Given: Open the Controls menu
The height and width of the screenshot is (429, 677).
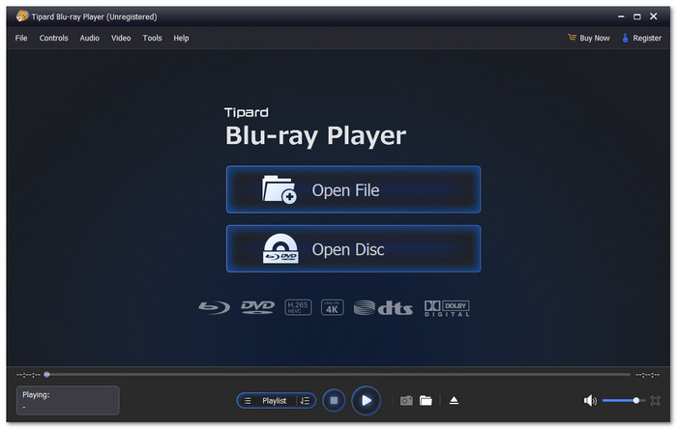Looking at the screenshot, I should (53, 38).
